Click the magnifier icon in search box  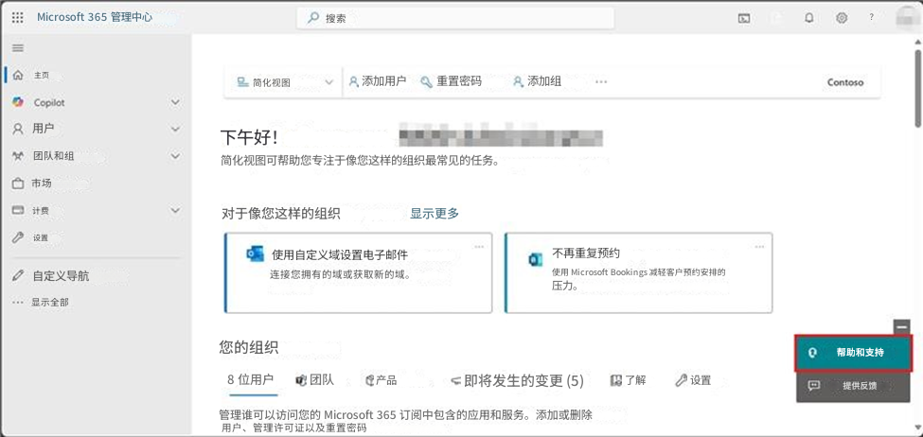(313, 18)
